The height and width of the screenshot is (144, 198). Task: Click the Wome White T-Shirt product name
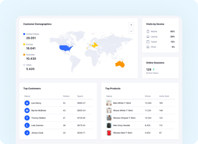(123, 111)
